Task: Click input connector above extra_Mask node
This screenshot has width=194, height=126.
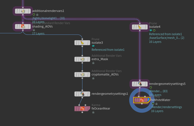Action: [x=82, y=56]
